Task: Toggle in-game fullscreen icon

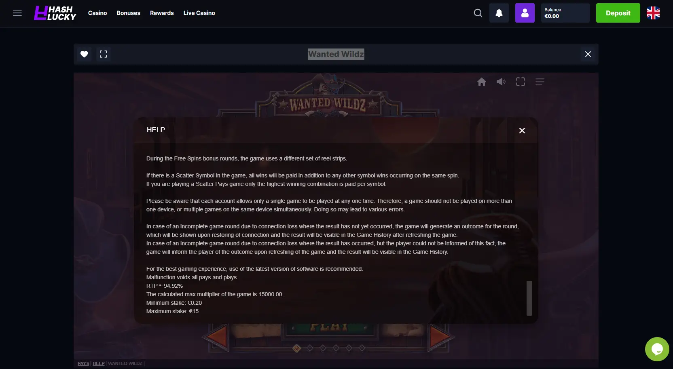Action: coord(521,82)
